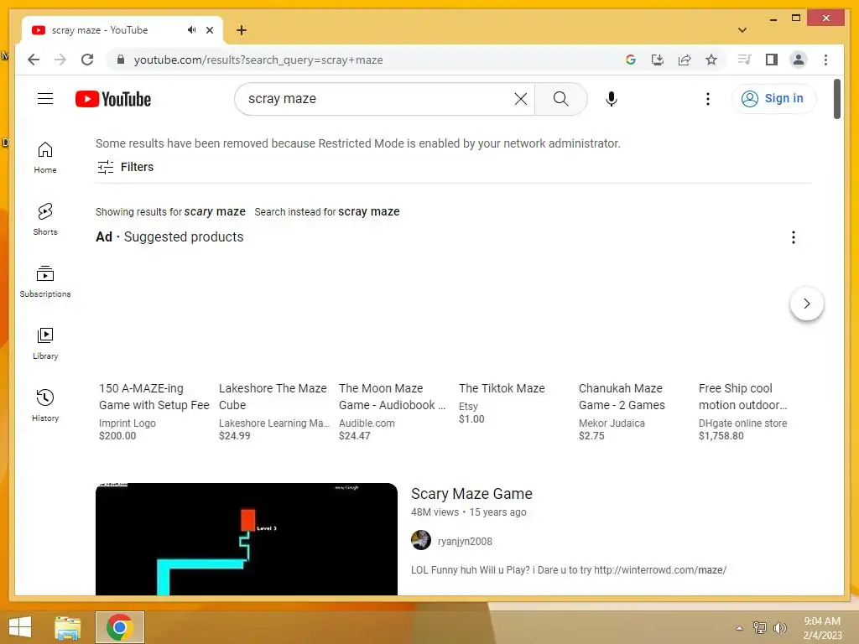Image resolution: width=859 pixels, height=644 pixels.
Task: Sign in to YouTube
Action: pos(773,99)
